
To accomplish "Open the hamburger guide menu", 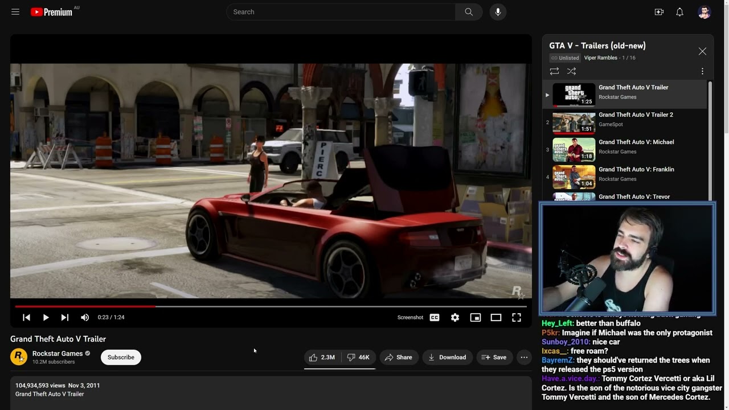I will click(x=15, y=12).
